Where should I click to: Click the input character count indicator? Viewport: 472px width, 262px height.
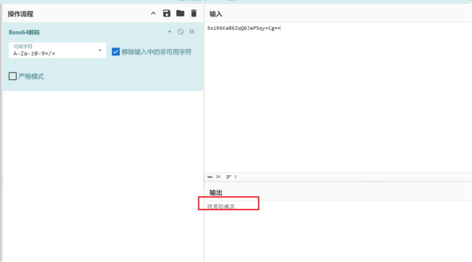pyautogui.click(x=214, y=177)
